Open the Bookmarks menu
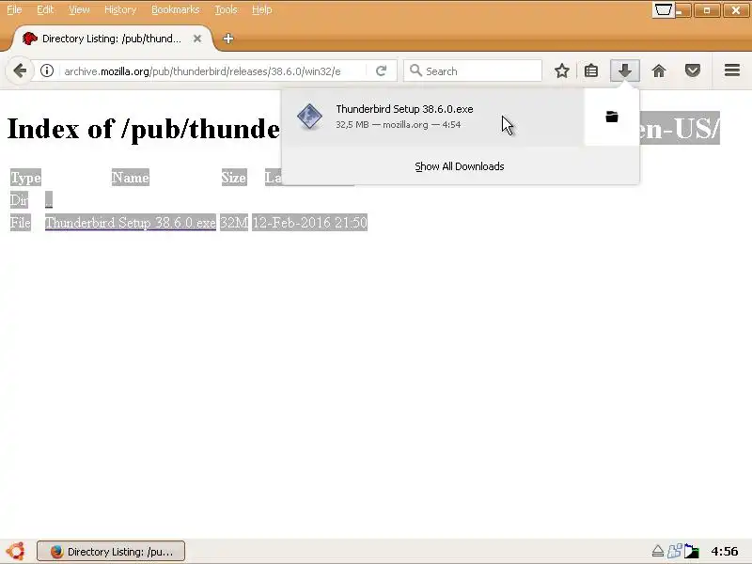Viewport: 752px width, 564px height. point(175,9)
